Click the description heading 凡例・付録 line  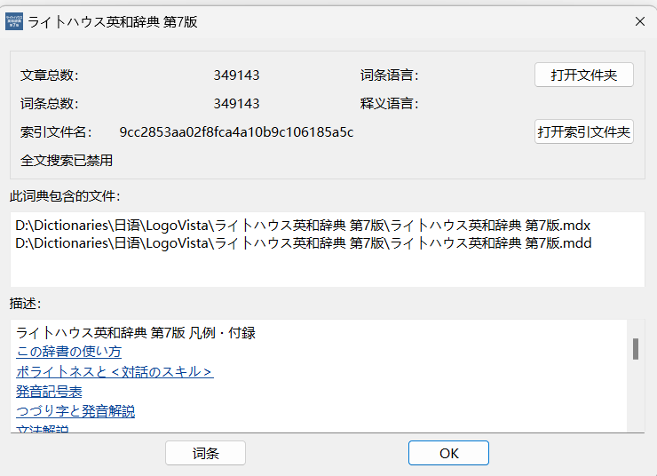point(136,333)
